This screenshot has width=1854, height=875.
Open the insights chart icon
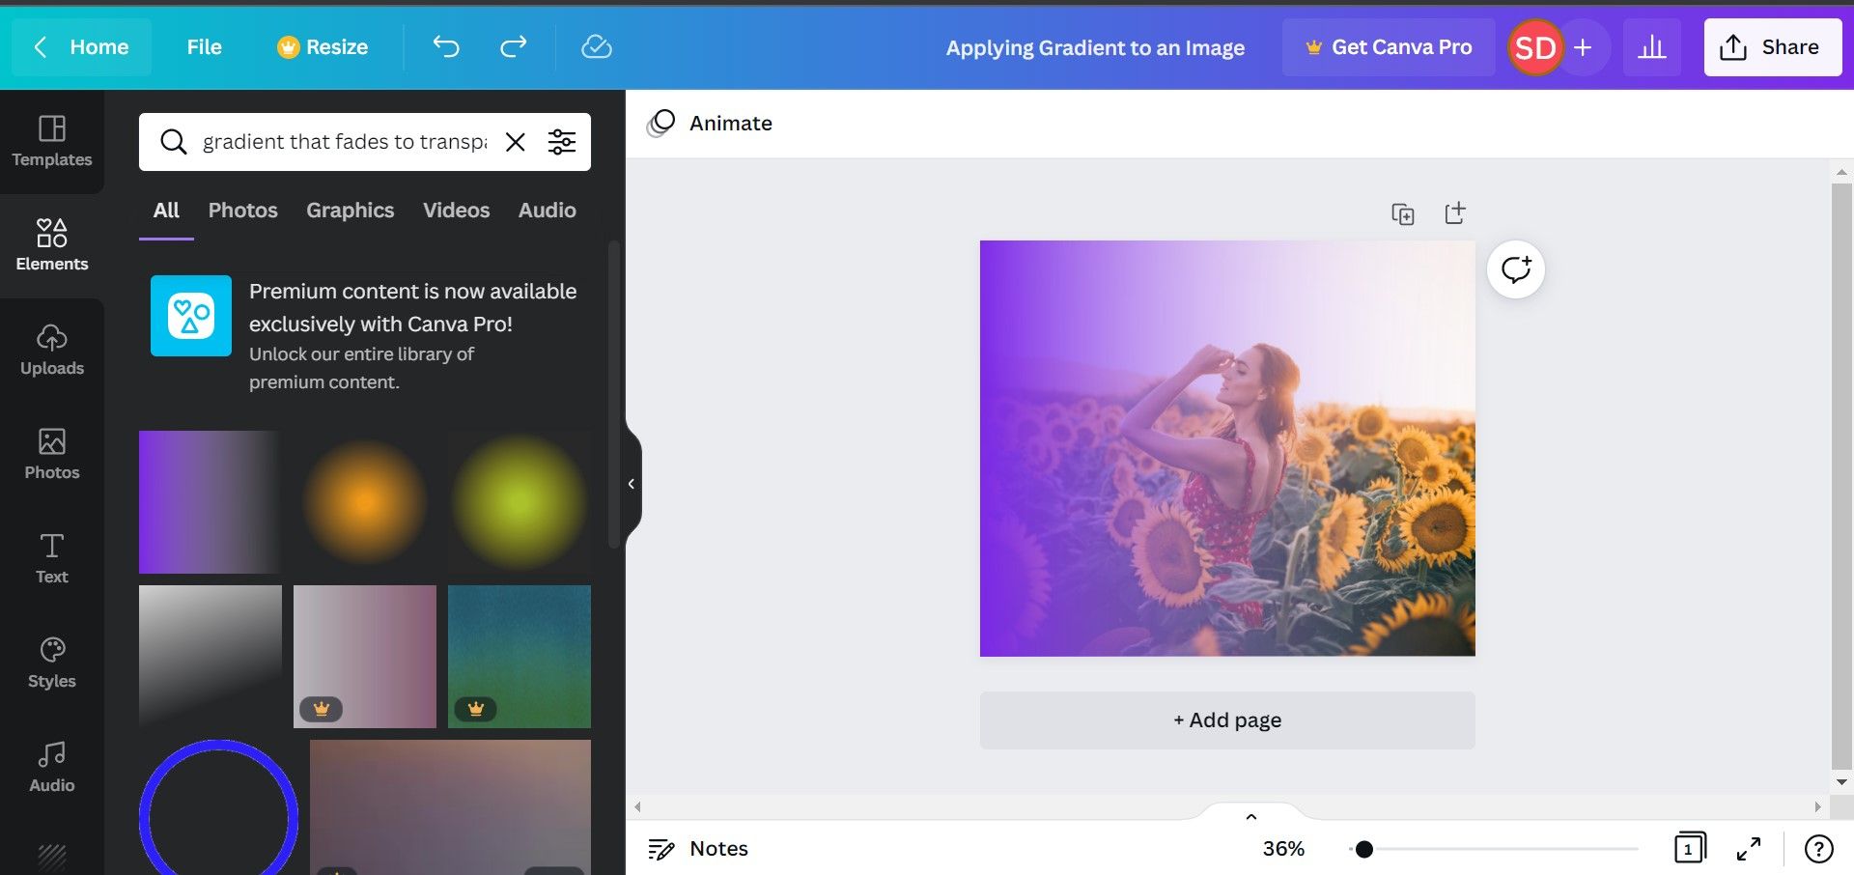1652,47
